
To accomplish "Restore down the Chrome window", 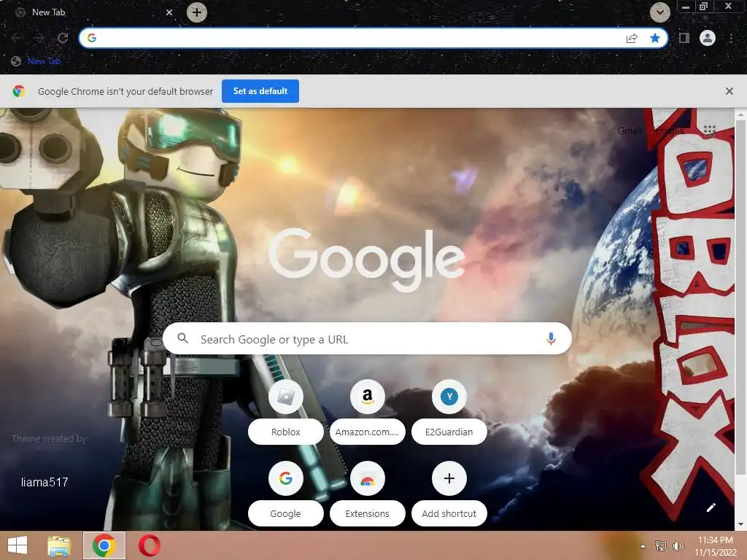I will 704,6.
